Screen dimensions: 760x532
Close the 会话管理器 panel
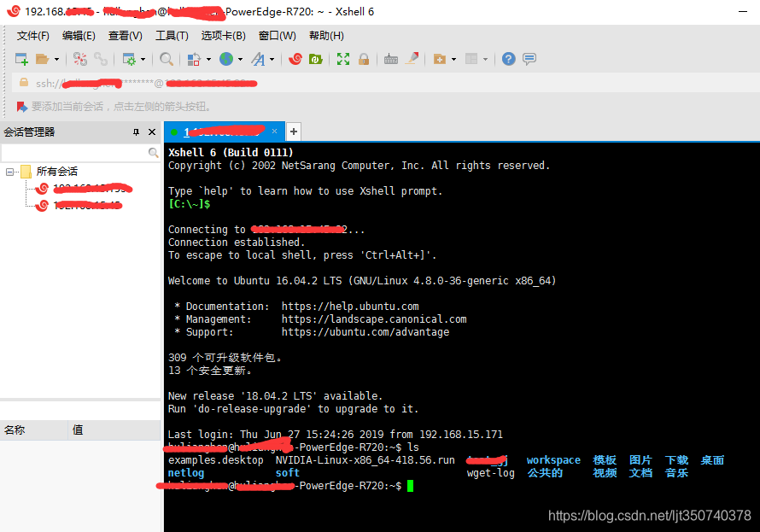(152, 132)
